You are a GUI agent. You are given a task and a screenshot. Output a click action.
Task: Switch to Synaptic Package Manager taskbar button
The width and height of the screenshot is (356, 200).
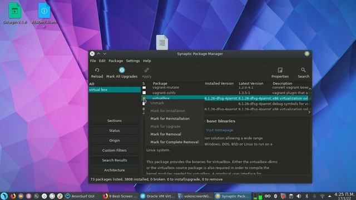click(233, 196)
